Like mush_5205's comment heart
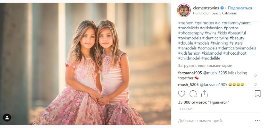Screen dimensions: 264x128 255,84
